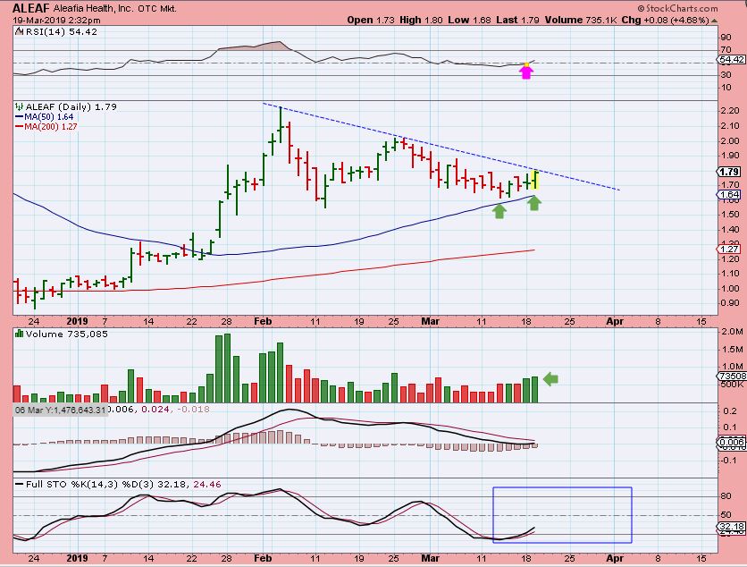Click the 80 level label on the stochastic axis
747x567 pixels.
point(726,496)
